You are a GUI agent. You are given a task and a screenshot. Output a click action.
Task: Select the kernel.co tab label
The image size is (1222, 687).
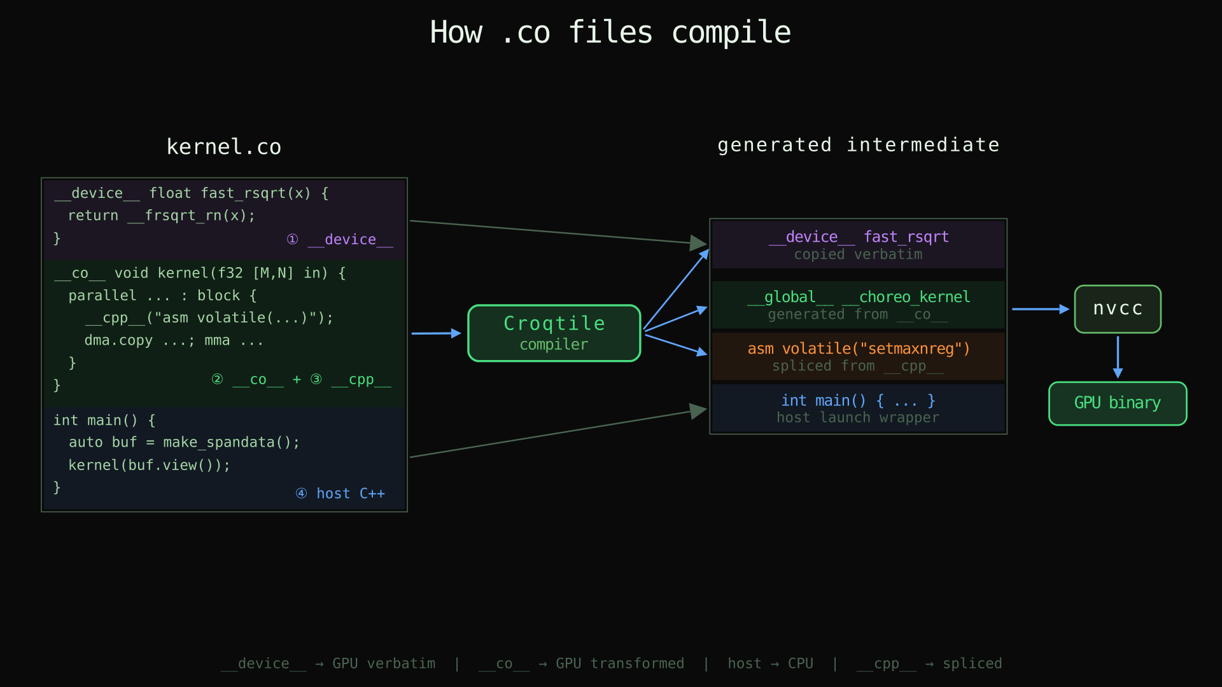click(224, 146)
